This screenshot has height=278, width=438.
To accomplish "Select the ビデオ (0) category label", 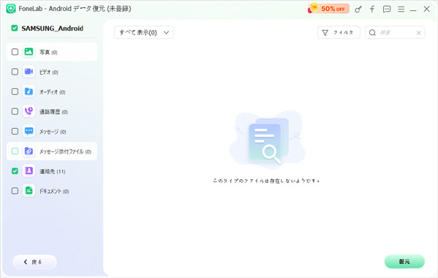I will coord(48,72).
